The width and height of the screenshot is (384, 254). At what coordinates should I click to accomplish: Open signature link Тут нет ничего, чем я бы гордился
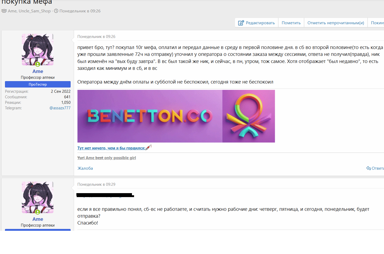click(x=111, y=148)
